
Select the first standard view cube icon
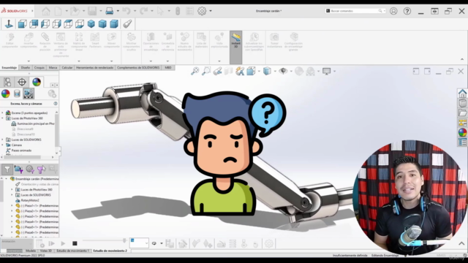(23, 24)
